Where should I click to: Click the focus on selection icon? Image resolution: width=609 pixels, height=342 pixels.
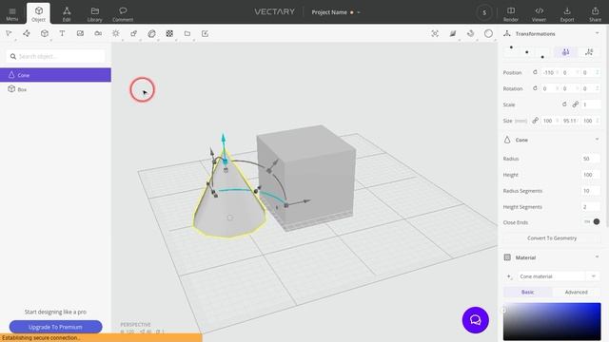435,34
